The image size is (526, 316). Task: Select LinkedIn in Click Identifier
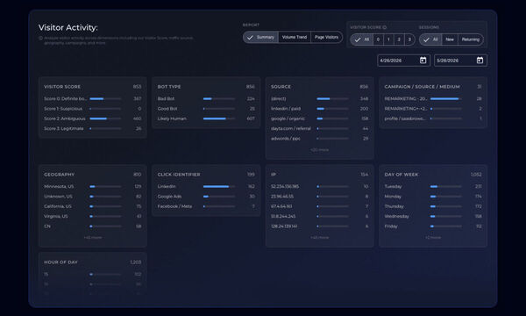tap(206, 186)
